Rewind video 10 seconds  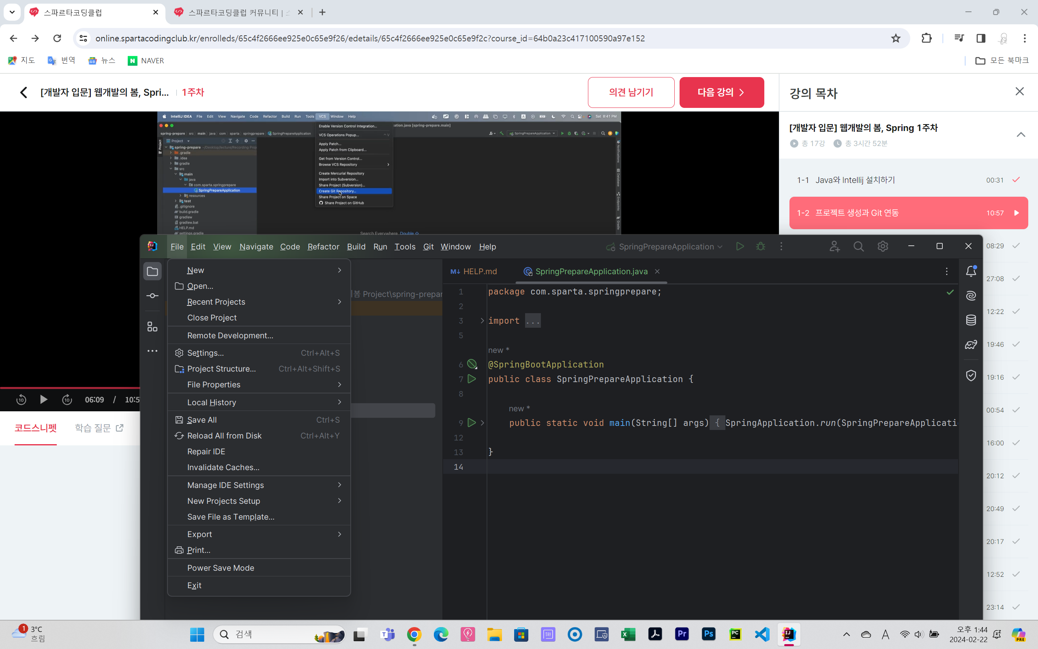tap(21, 400)
